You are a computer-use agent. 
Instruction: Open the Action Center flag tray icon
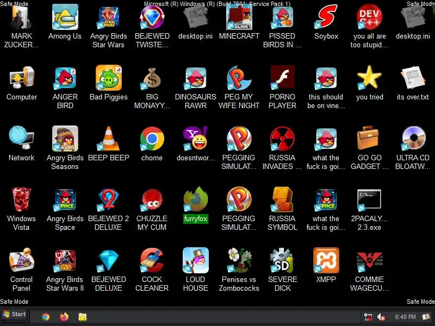coord(426,317)
